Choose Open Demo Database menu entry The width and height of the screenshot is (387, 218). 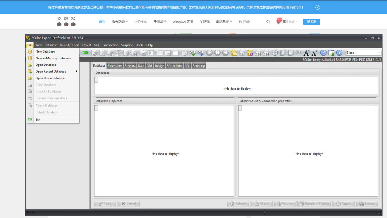click(x=53, y=78)
